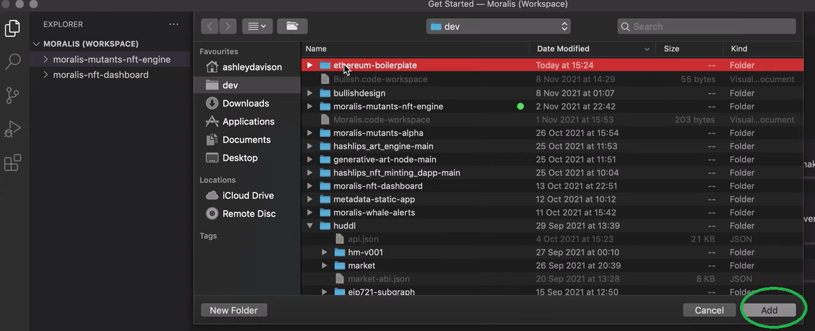Select the market-abi.json file

pos(552,279)
